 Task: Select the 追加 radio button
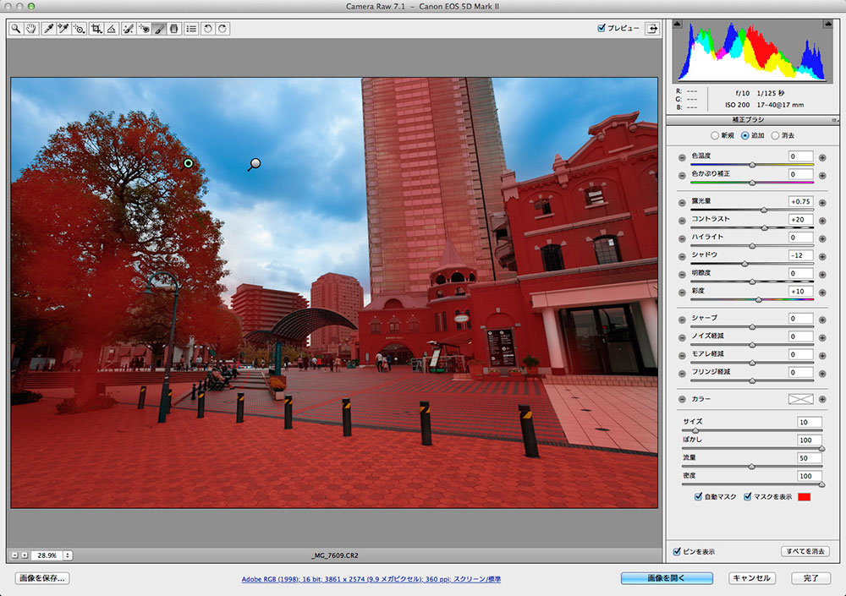744,135
